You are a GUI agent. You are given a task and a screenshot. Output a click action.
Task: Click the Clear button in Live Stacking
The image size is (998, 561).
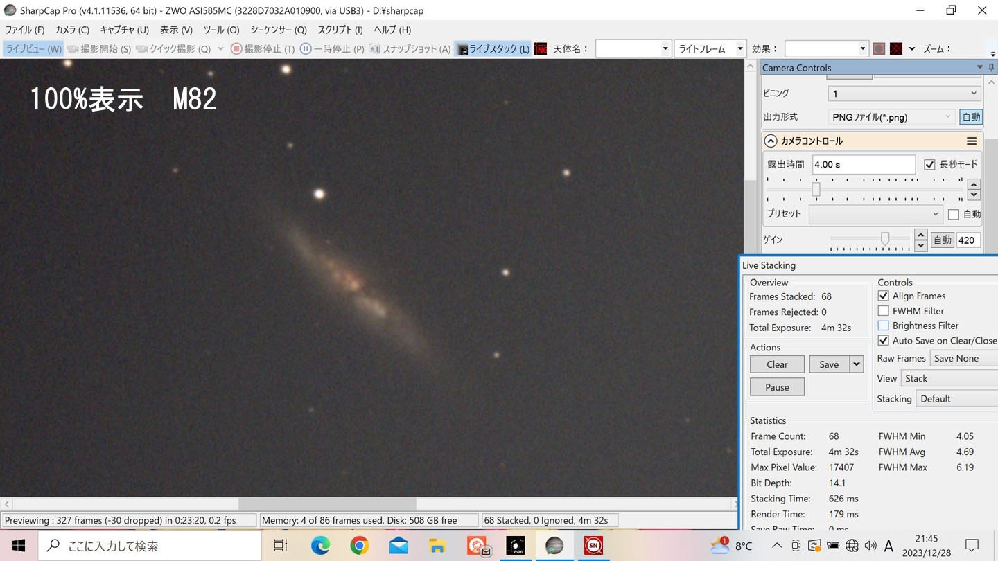click(x=777, y=364)
